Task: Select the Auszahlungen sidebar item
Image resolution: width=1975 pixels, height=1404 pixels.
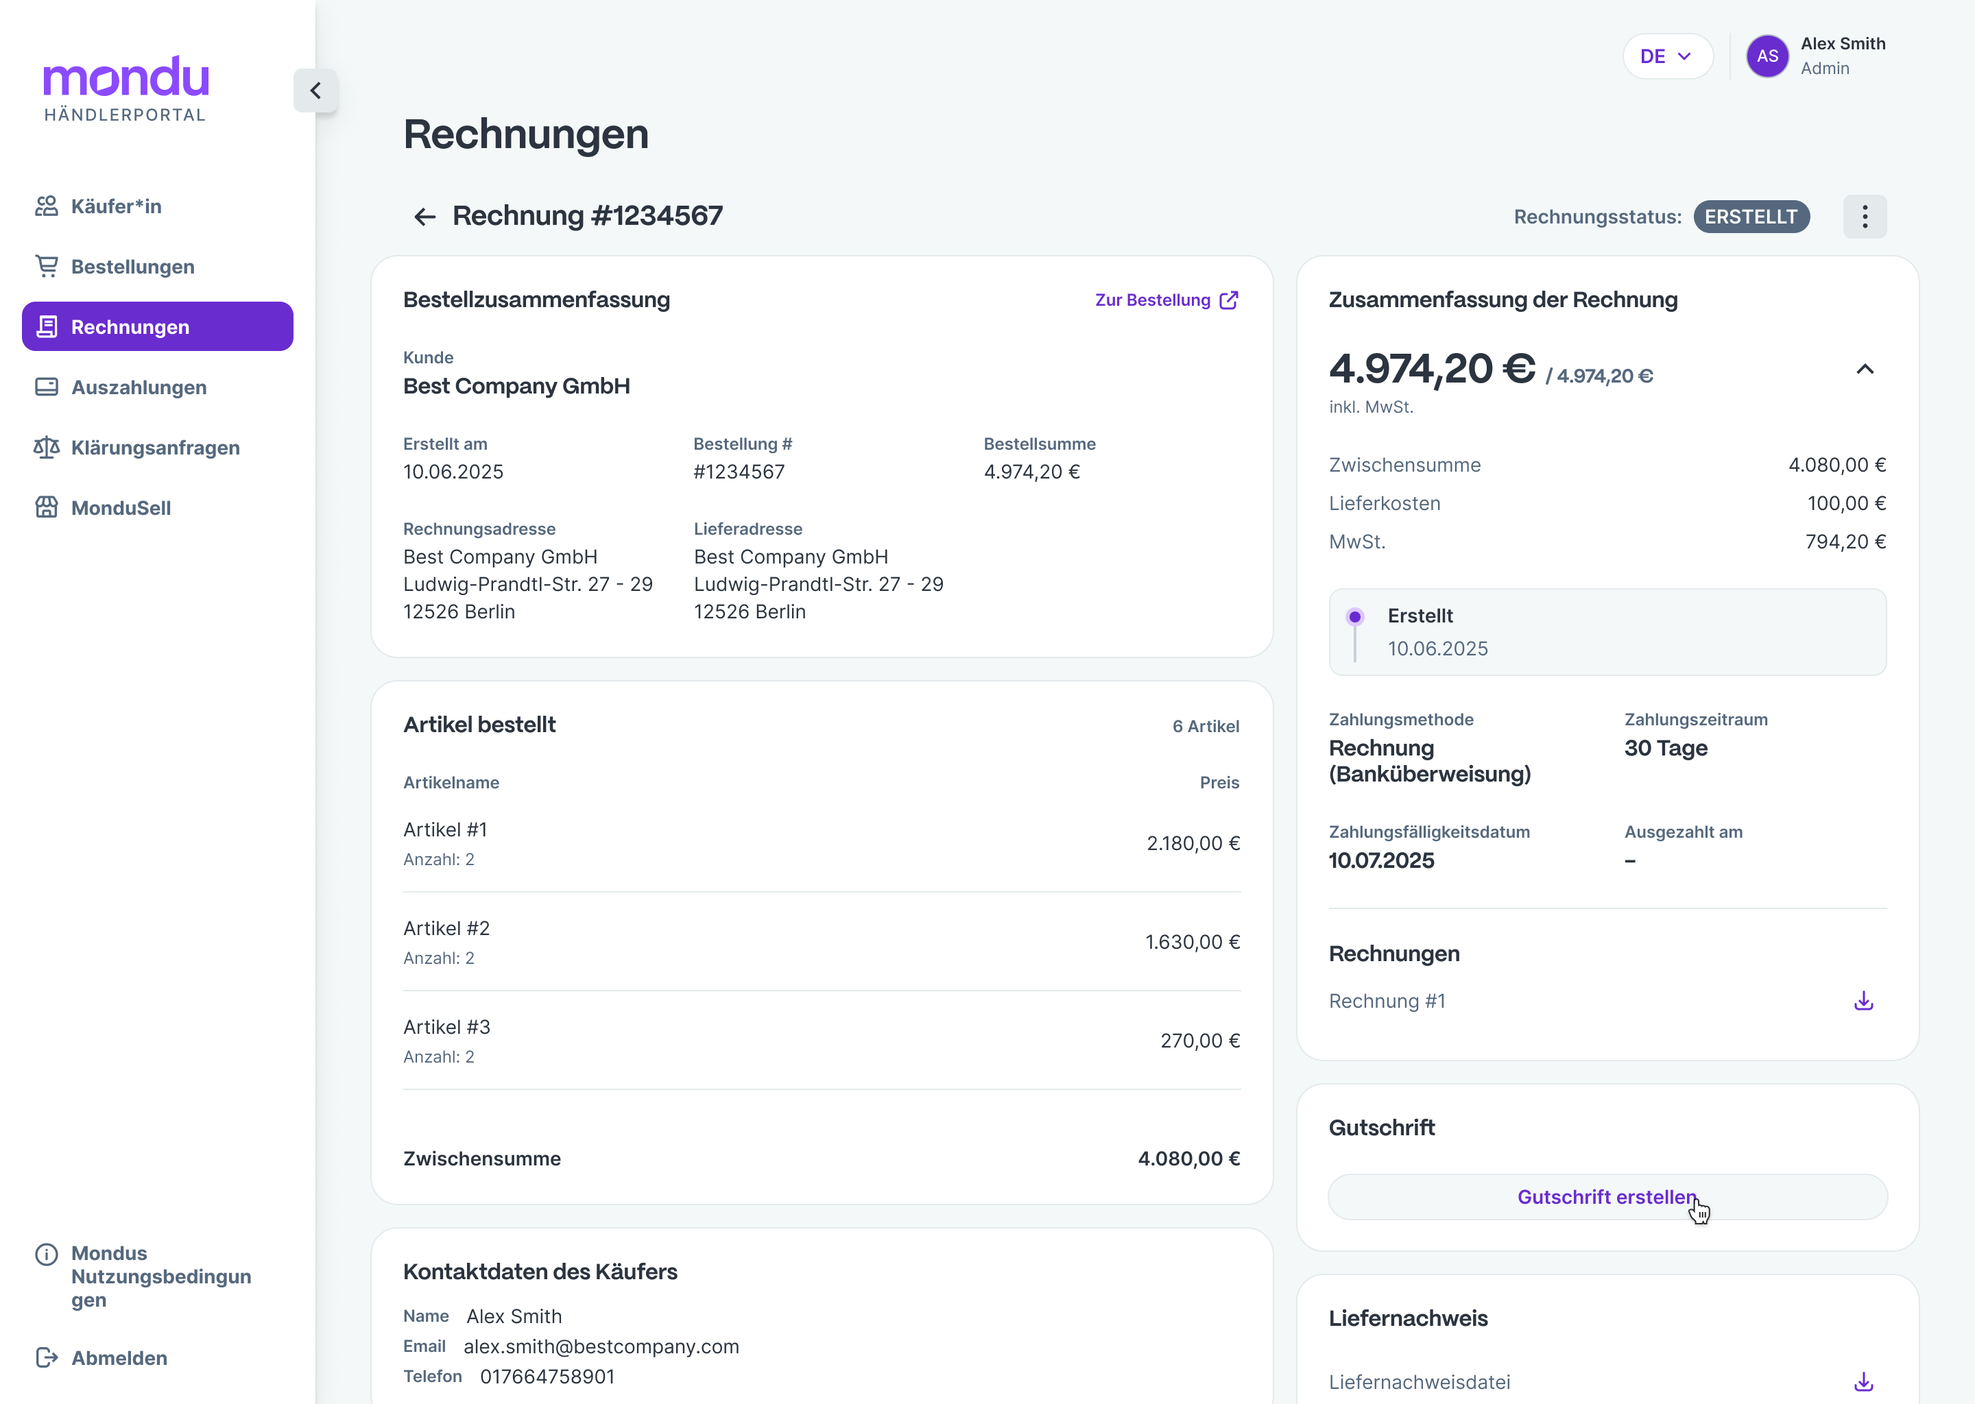Action: (139, 387)
